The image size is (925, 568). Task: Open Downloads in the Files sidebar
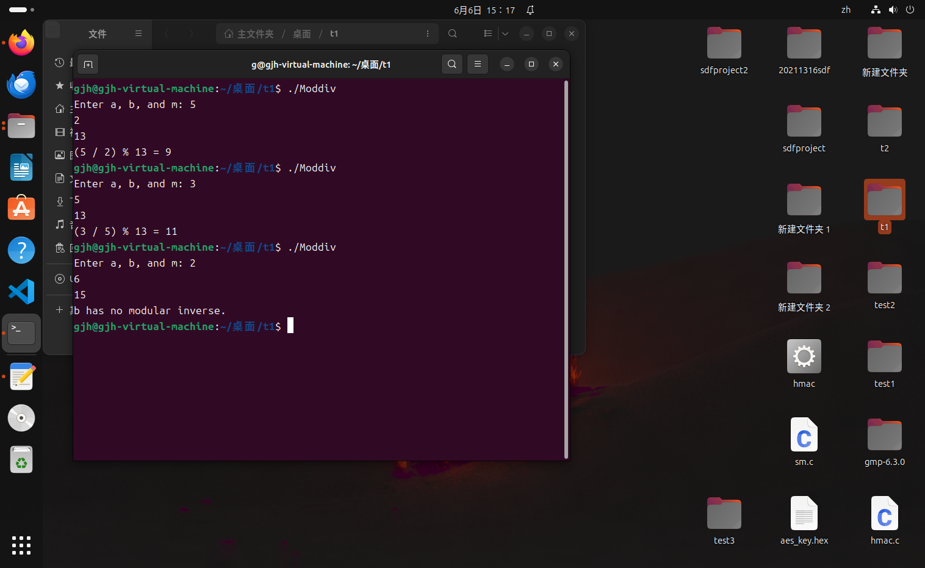tap(60, 201)
